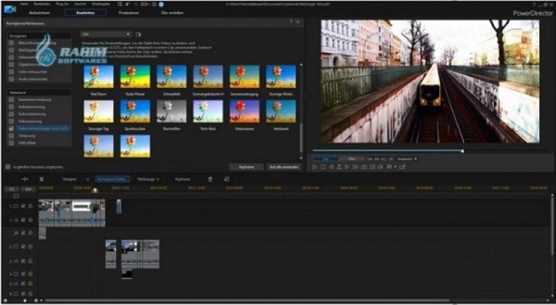
Task: Toggle visibility checkbox of first video track
Action: tap(23, 206)
